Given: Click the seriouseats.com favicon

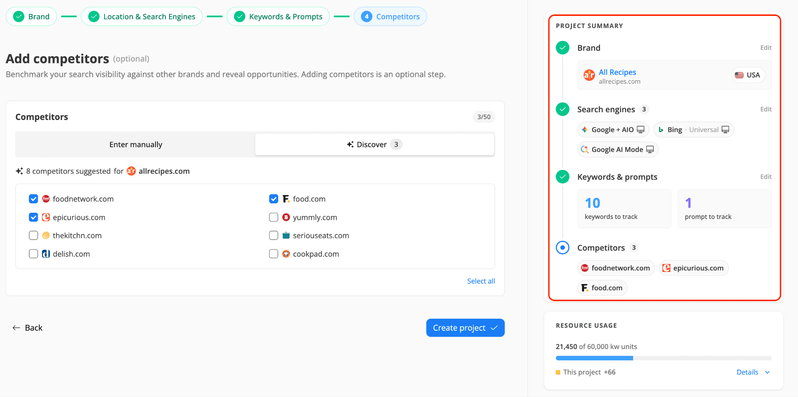Looking at the screenshot, I should pyautogui.click(x=286, y=236).
